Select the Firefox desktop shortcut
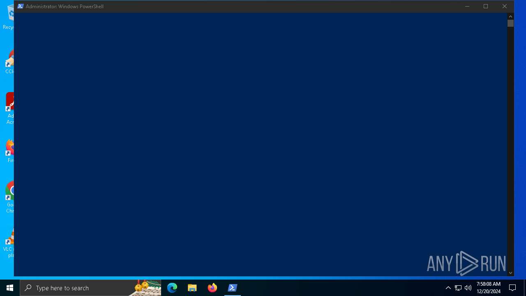The image size is (526, 296). (x=10, y=151)
